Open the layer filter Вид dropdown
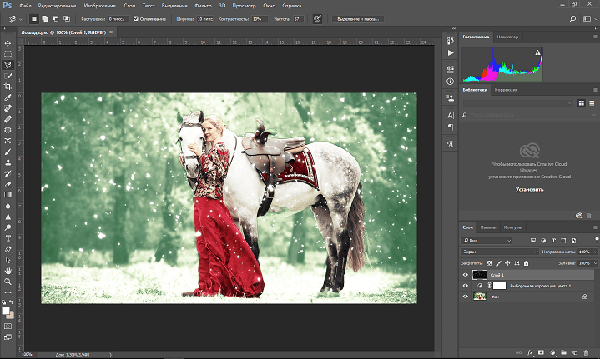600x359 pixels. point(487,241)
